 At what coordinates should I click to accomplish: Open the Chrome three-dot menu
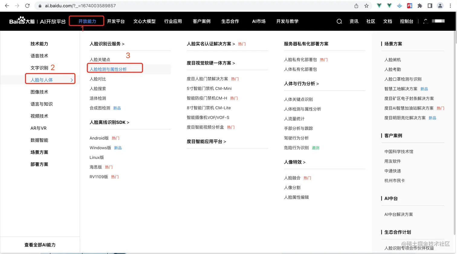click(450, 6)
